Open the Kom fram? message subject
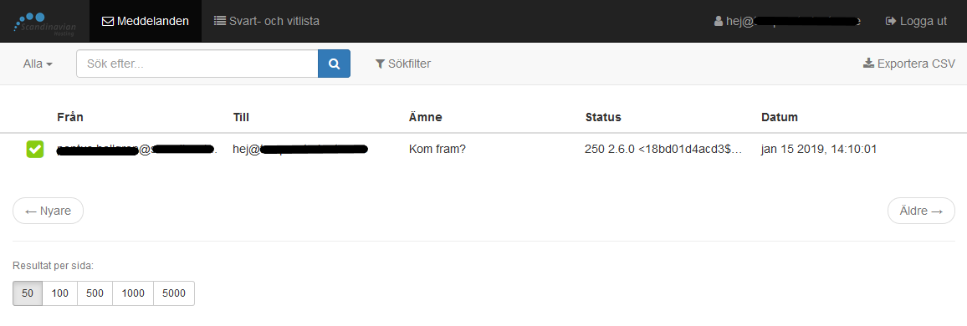 click(437, 149)
